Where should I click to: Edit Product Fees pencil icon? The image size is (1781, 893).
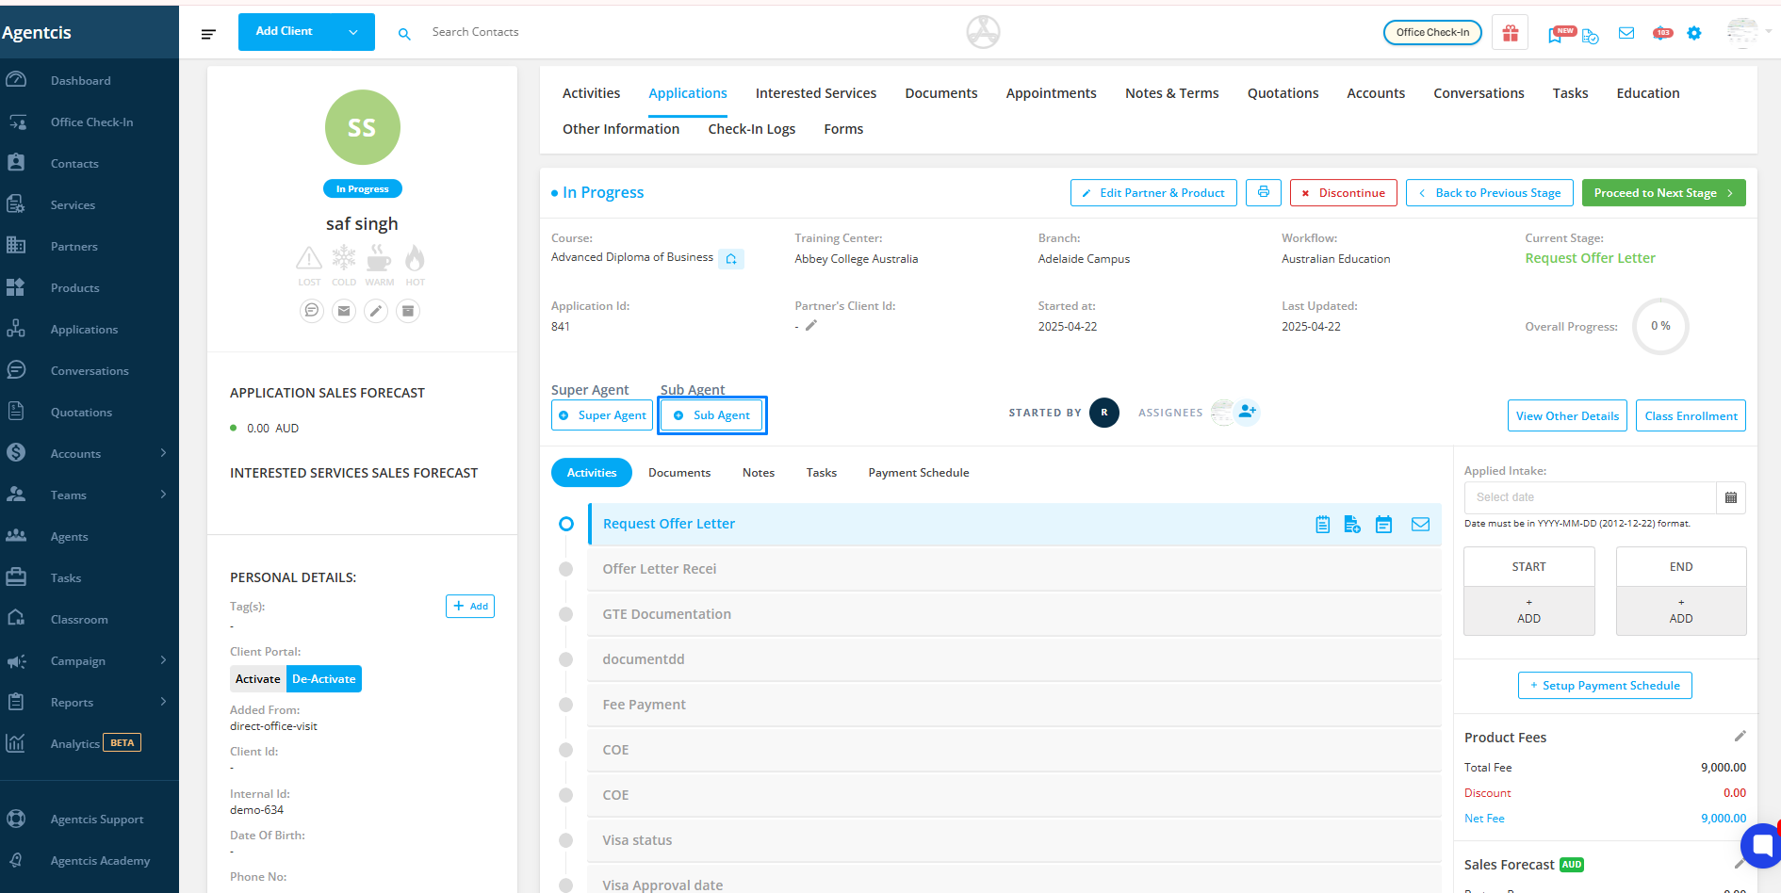click(x=1740, y=736)
